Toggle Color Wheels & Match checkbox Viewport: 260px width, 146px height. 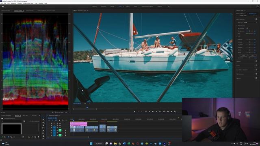[256, 70]
